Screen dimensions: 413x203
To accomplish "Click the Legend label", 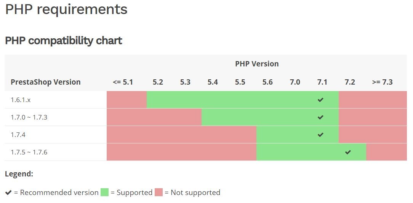I will 19,174.
